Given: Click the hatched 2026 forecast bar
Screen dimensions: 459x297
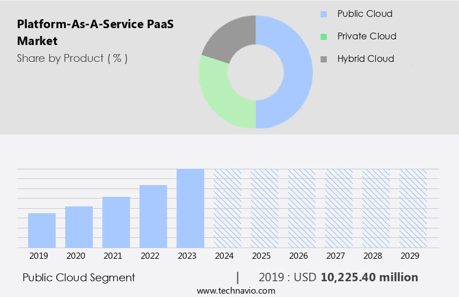Looking at the screenshot, I should (301, 208).
